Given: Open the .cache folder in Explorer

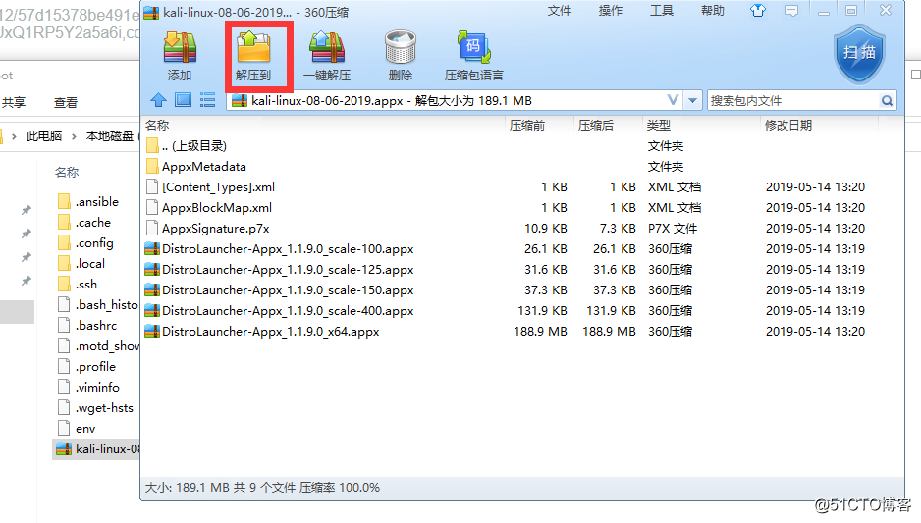Looking at the screenshot, I should point(84,222).
